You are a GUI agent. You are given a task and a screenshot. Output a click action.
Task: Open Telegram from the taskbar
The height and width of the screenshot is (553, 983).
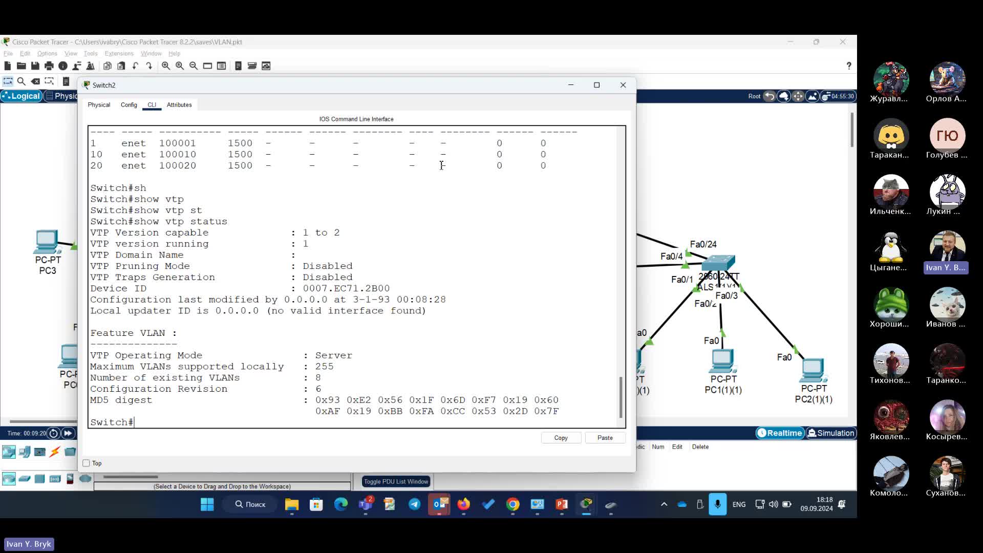coord(414,504)
